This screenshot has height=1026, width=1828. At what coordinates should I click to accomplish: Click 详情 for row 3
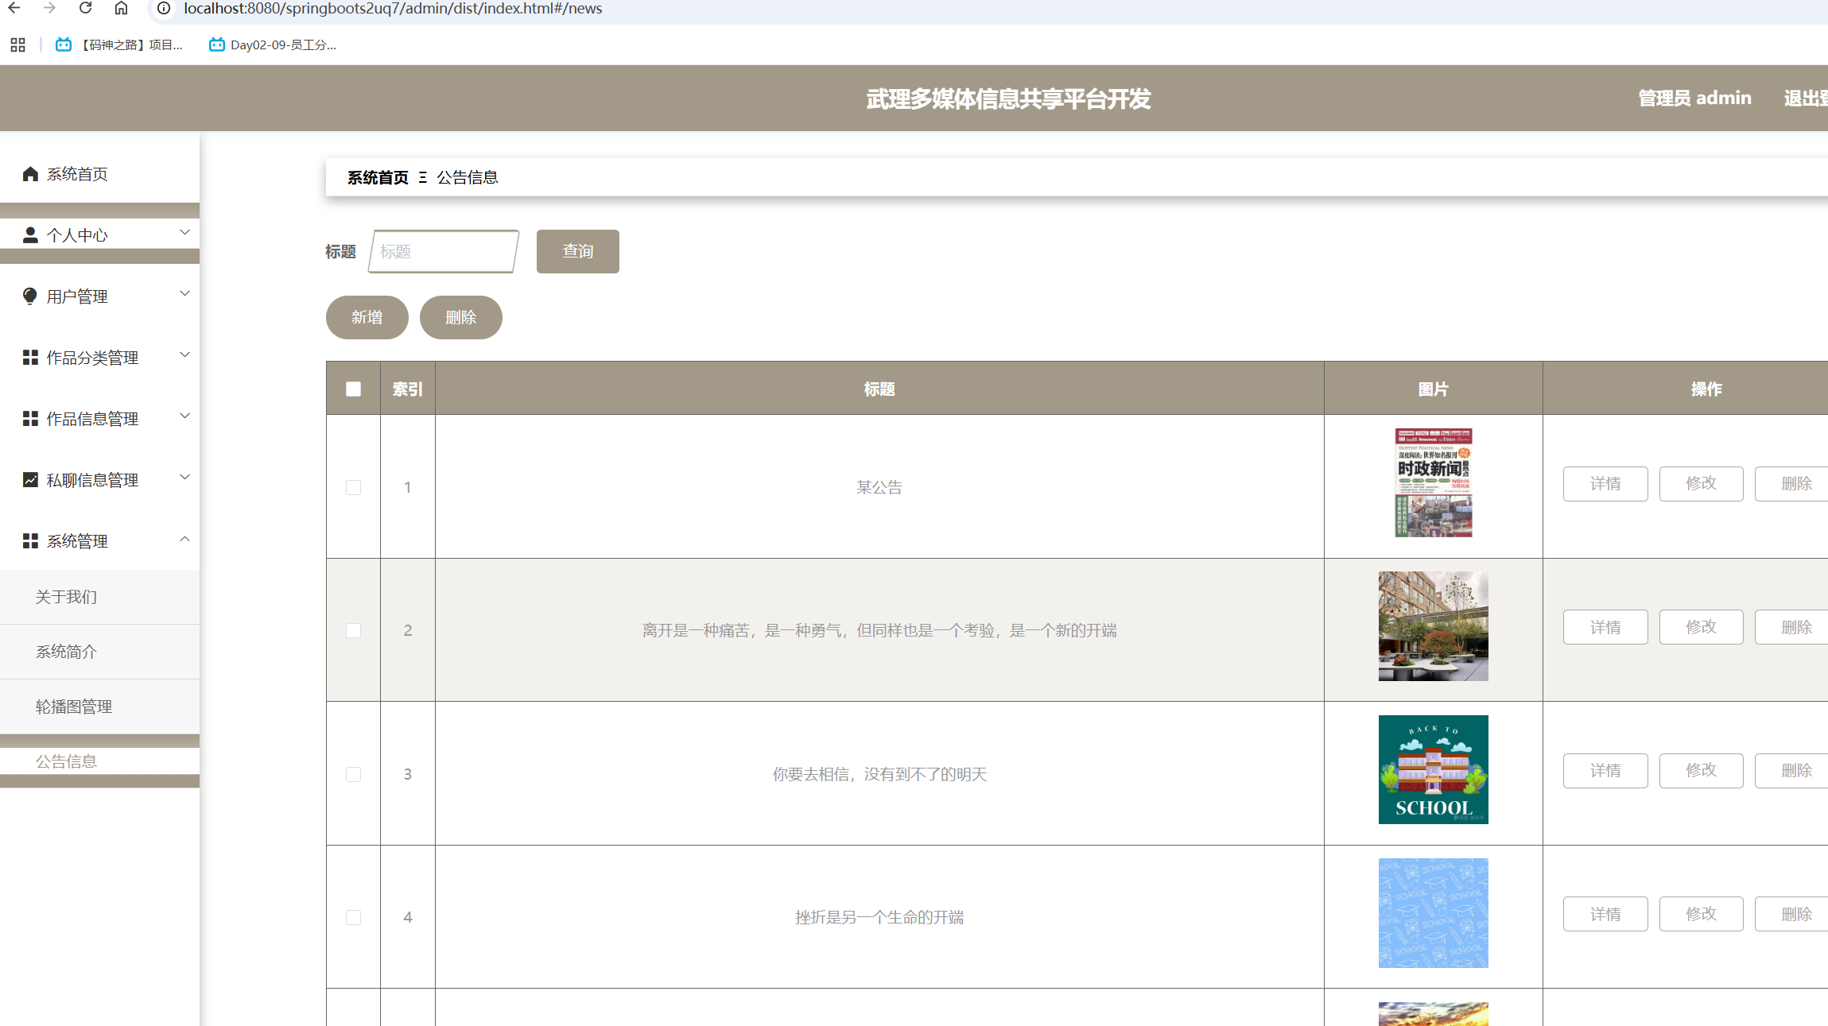click(x=1605, y=771)
